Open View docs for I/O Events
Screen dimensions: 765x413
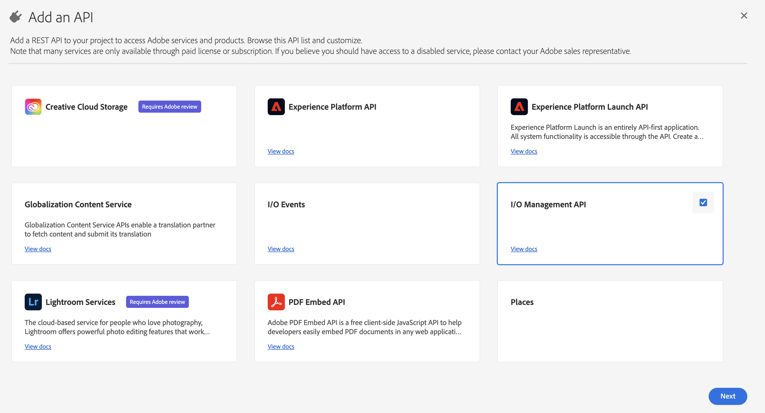pos(281,249)
